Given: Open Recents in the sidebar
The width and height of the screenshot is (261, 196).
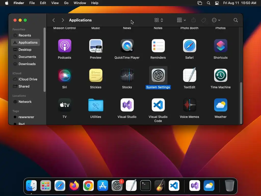Looking at the screenshot, I should (25, 35).
